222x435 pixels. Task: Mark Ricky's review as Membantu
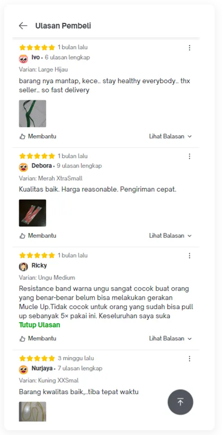point(38,339)
